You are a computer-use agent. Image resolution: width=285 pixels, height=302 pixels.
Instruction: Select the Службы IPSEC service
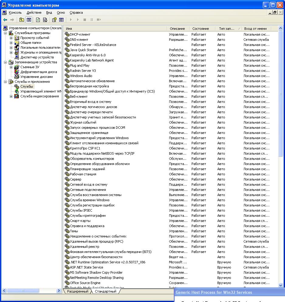tap(81, 210)
